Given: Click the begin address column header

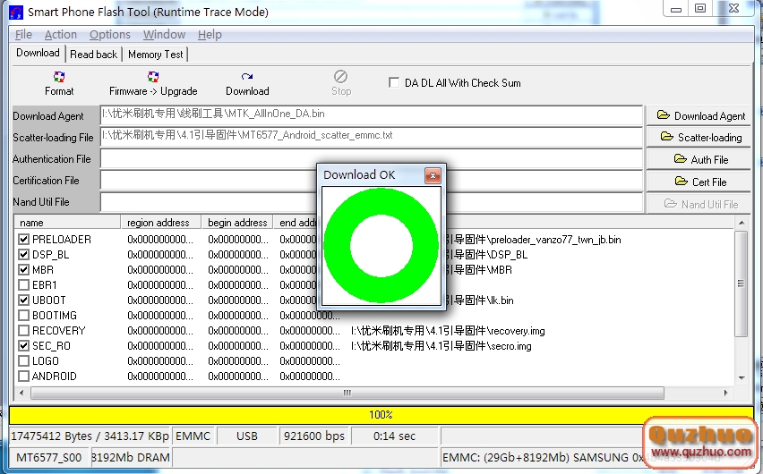Looking at the screenshot, I should click(237, 222).
